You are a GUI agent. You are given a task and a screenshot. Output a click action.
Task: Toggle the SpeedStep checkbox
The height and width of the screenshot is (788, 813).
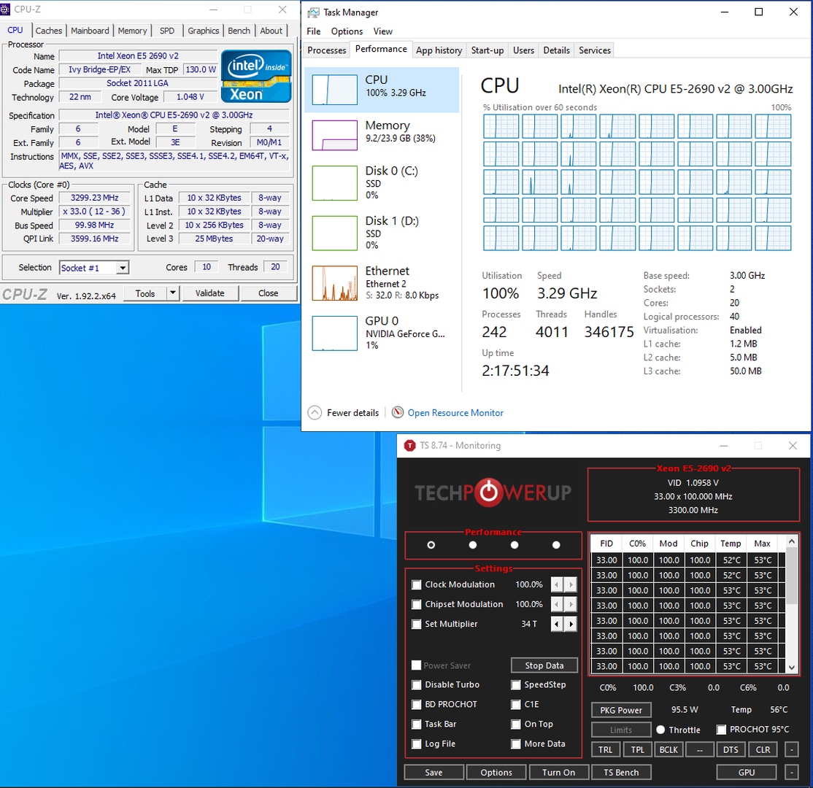coord(515,685)
